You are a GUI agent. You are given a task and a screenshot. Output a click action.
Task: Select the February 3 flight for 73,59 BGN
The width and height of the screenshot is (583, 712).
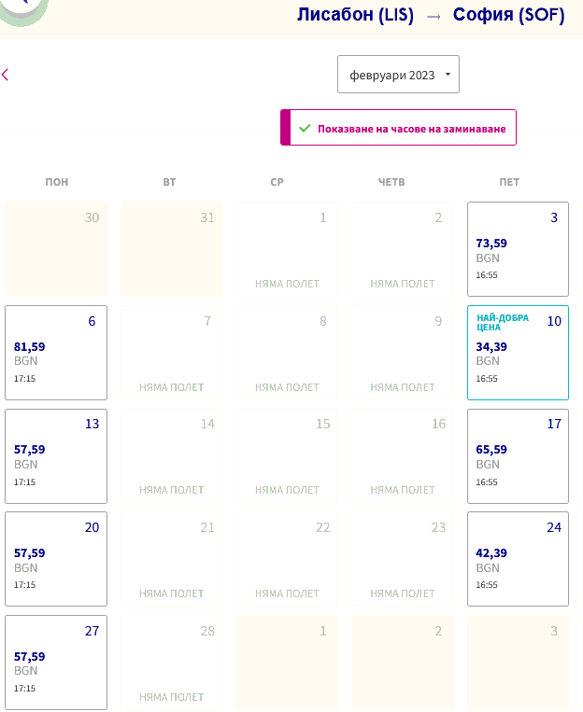[518, 249]
